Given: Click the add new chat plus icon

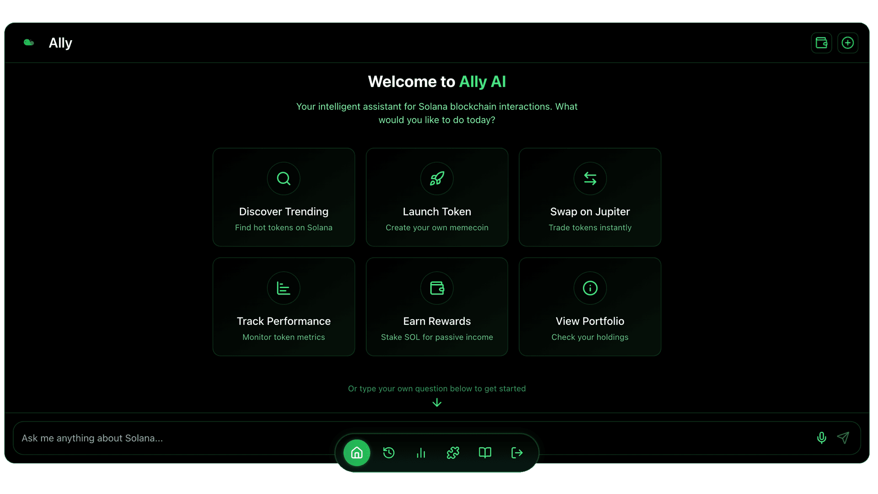Looking at the screenshot, I should click(x=847, y=42).
